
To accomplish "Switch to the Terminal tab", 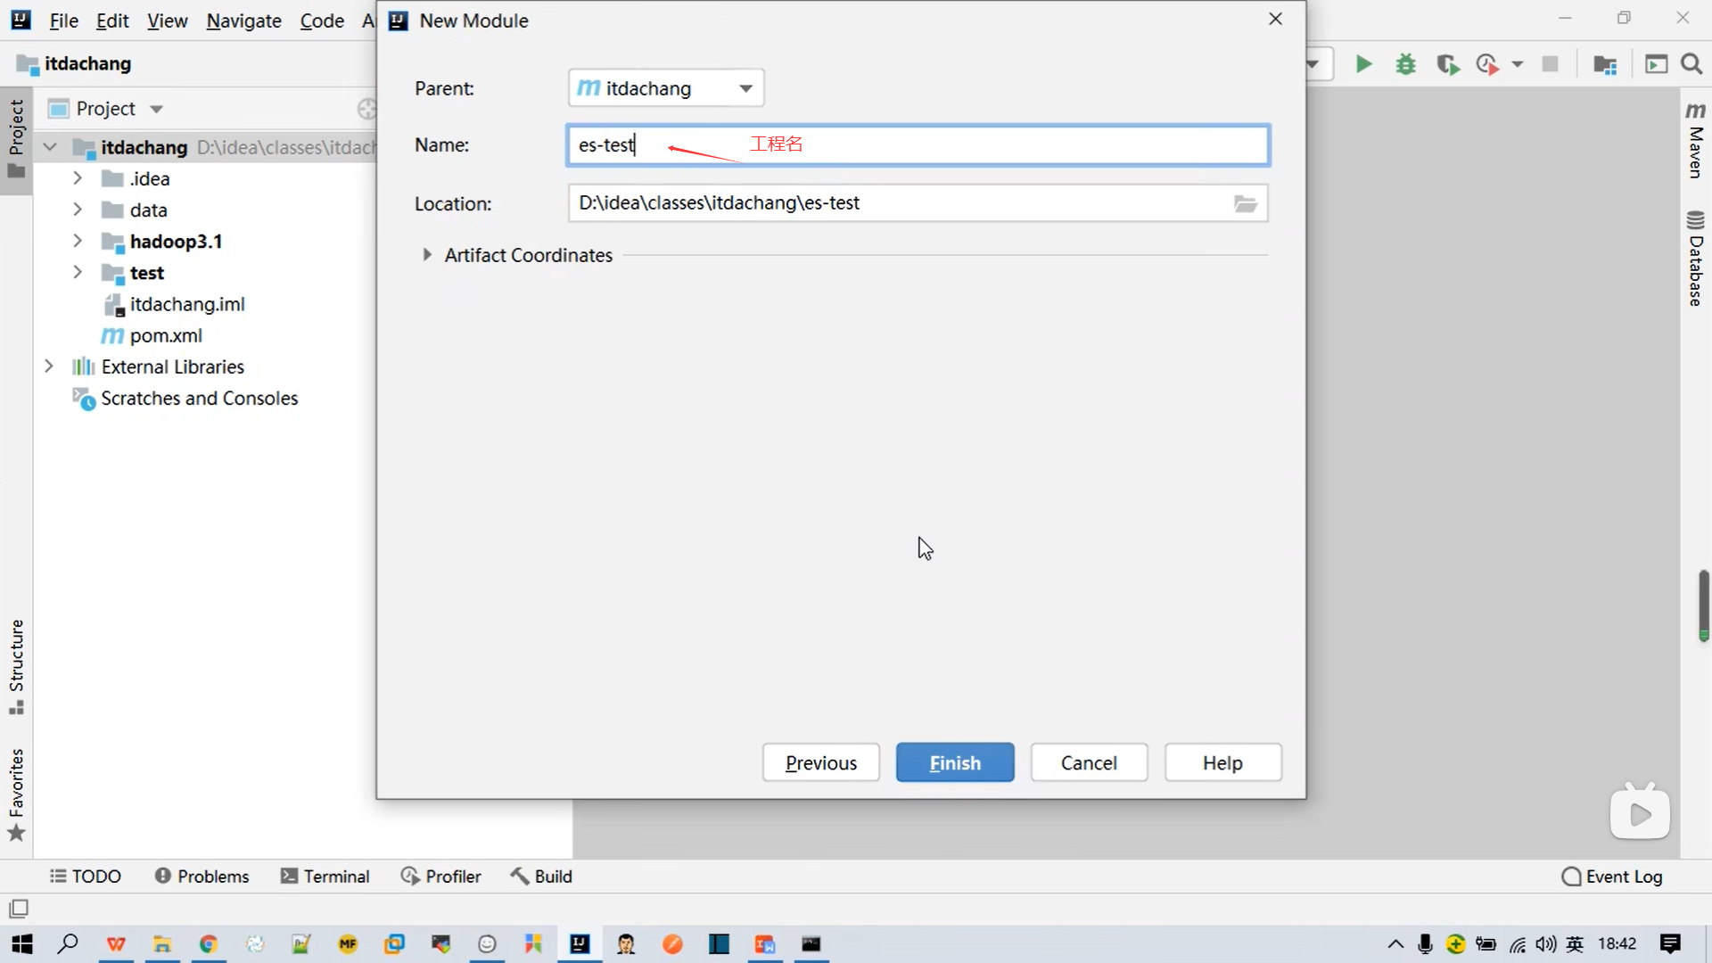I will coord(325,877).
